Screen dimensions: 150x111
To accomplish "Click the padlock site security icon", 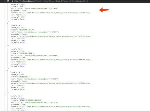I will point(12,1).
